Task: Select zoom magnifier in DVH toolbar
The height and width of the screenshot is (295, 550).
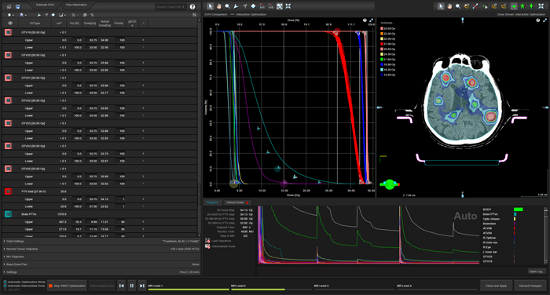Action: [x=227, y=6]
